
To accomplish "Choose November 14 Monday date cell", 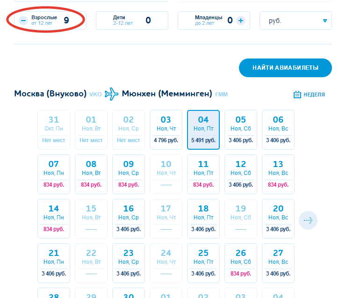I will coord(54,218).
